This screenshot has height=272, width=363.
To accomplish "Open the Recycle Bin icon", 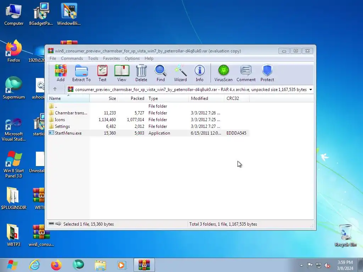I will click(x=346, y=235).
